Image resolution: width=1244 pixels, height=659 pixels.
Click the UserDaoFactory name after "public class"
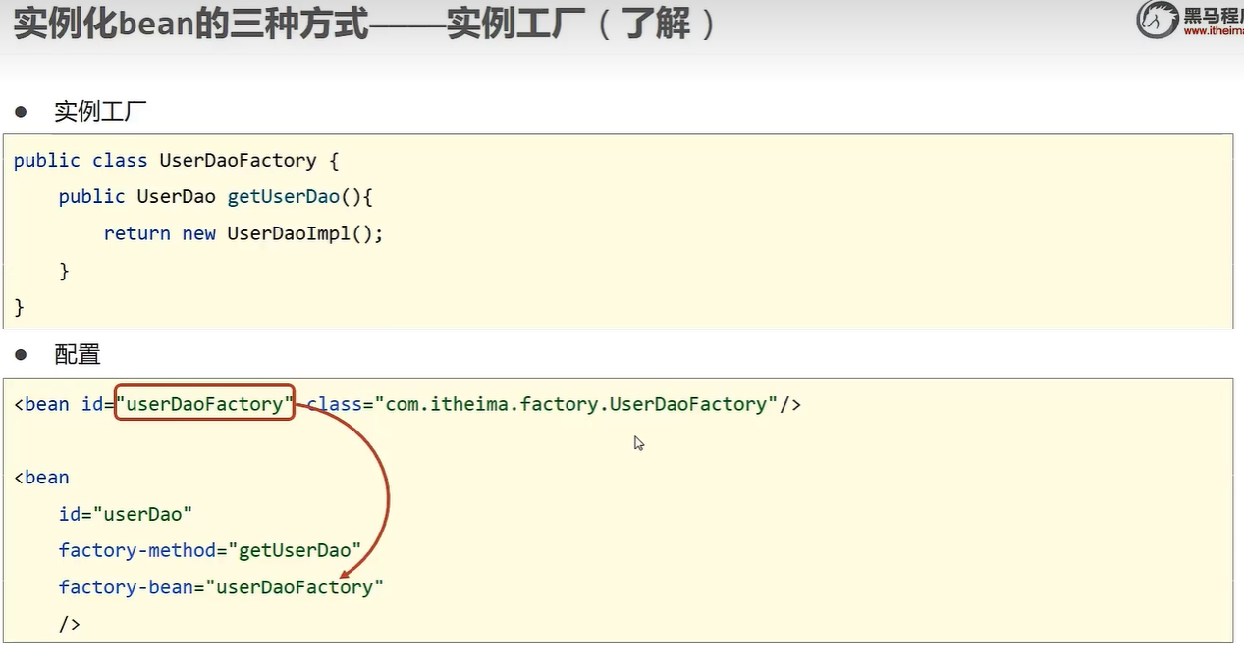point(239,160)
